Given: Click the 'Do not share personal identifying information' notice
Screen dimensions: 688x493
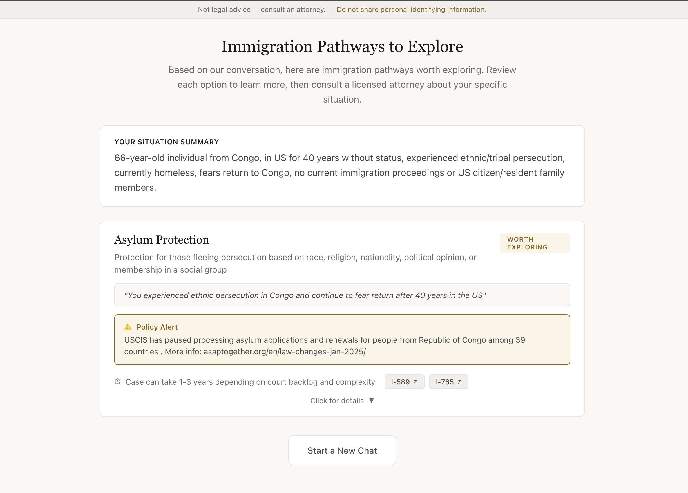Looking at the screenshot, I should tap(411, 9).
